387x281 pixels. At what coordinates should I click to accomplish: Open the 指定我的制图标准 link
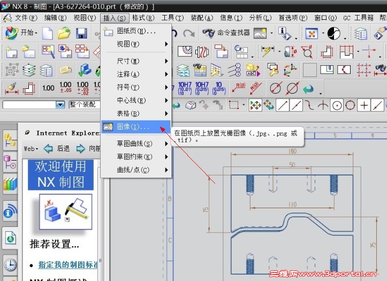point(67,265)
